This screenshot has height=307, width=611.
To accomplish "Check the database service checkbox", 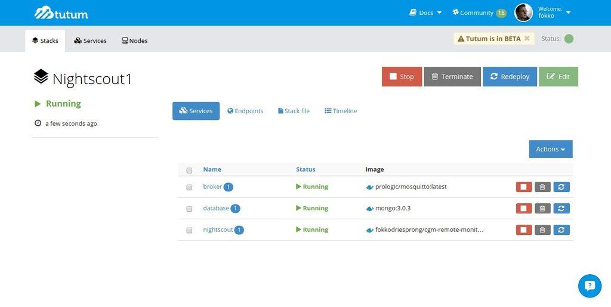I will [x=189, y=209].
